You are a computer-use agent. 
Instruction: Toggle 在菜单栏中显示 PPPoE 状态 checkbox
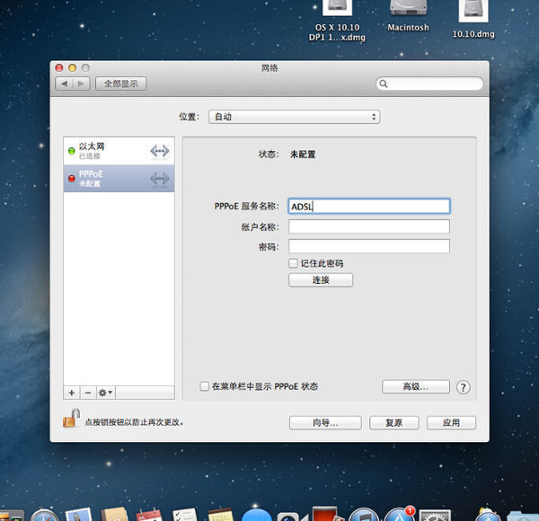point(205,386)
